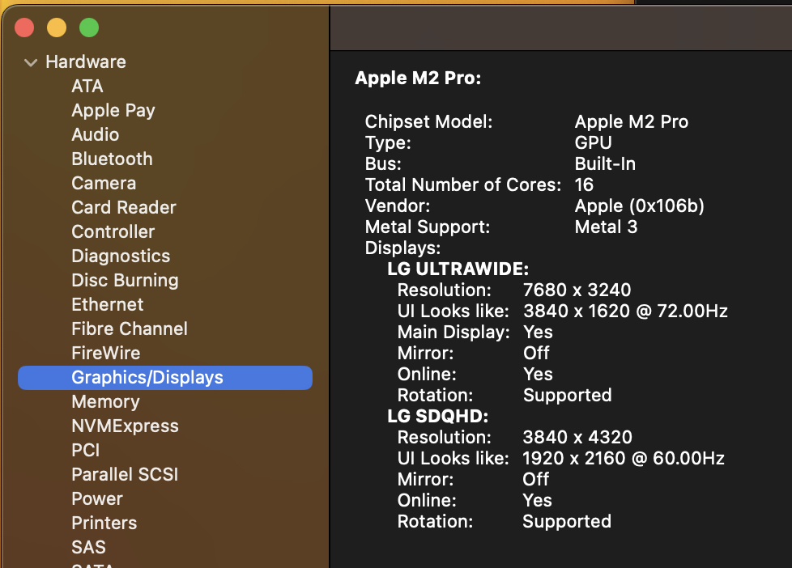Screen dimensions: 792x568
Task: Click LG ULTRAWIDE's Mirror 'Off' value
Action: pyautogui.click(x=536, y=353)
